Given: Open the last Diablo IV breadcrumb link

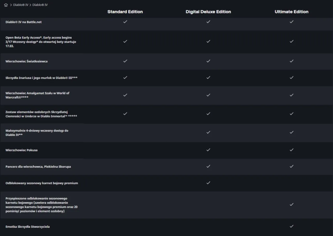Looking at the screenshot, I should [40, 5].
